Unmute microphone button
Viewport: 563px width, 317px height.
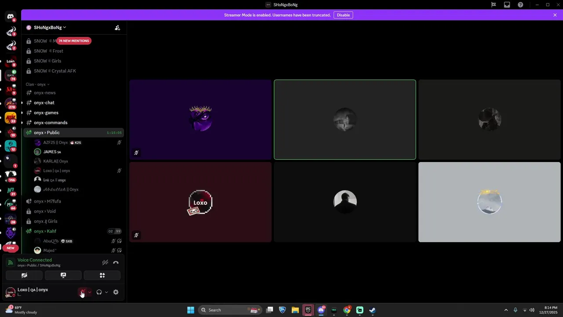coord(83,292)
